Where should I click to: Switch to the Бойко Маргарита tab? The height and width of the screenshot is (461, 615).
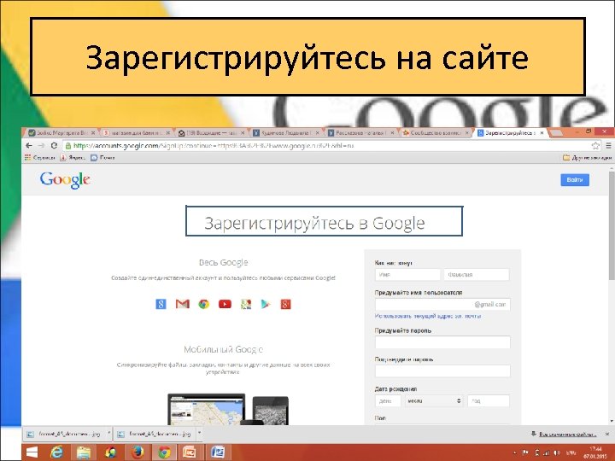tap(62, 133)
